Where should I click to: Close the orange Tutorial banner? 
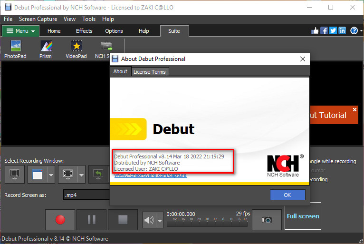pos(354,109)
